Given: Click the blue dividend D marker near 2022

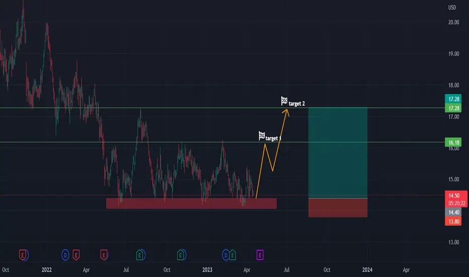Looking at the screenshot, I should (x=65, y=255).
